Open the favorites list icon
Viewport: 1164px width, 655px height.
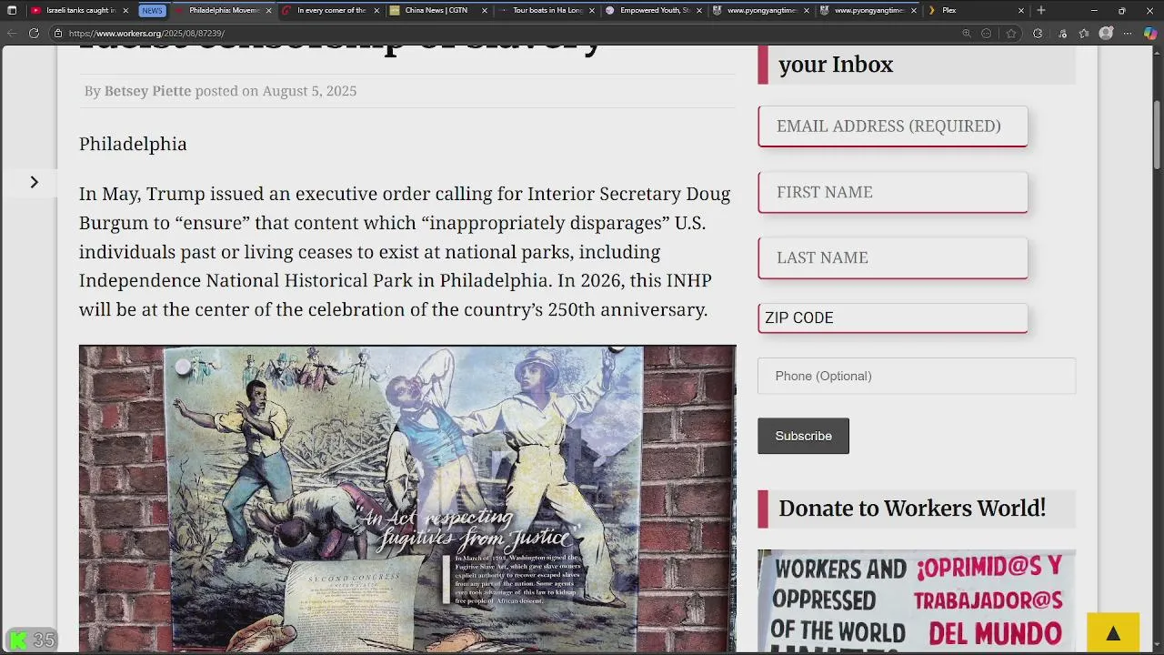point(1084,34)
